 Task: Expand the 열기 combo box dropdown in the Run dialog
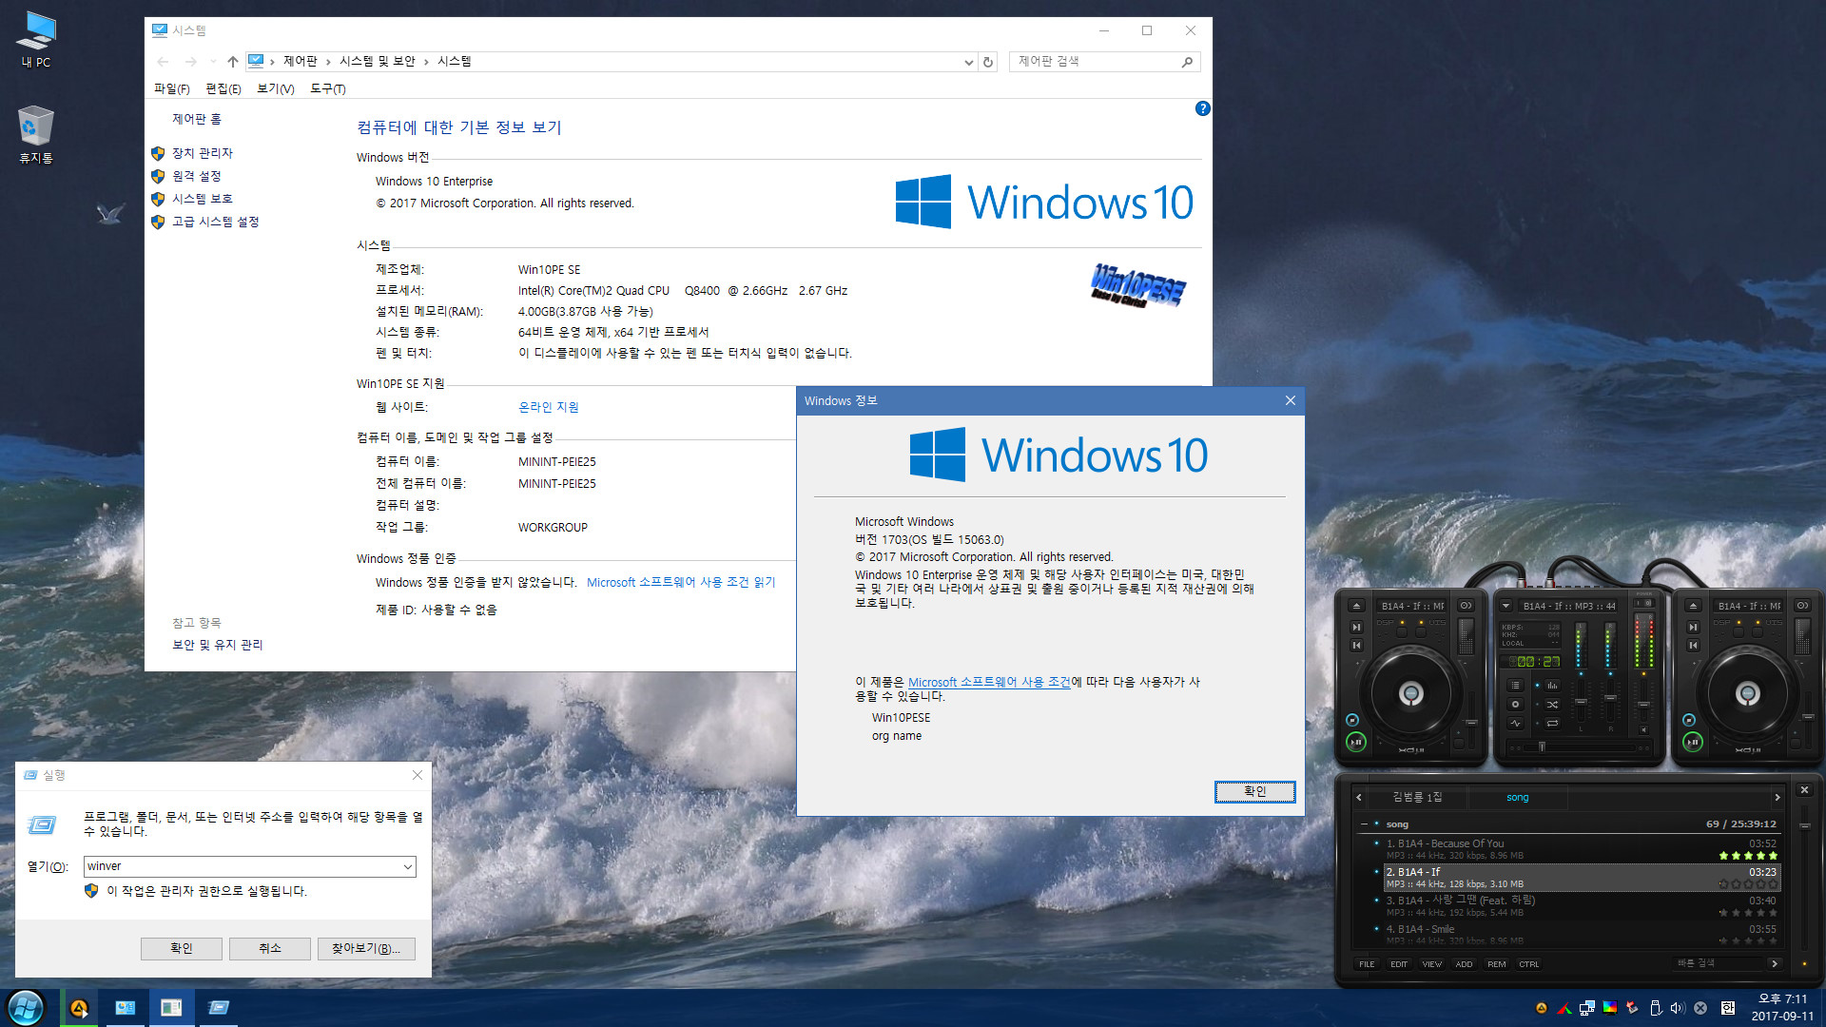[x=407, y=866]
